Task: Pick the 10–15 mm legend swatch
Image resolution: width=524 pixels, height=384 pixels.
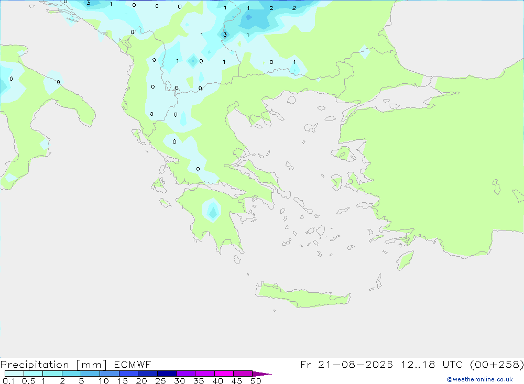Action: [x=110, y=374]
